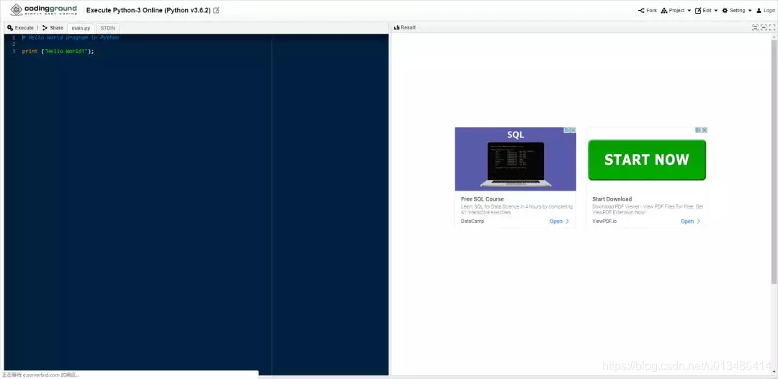
Task: Click the Project hierarchy icon
Action: click(x=664, y=10)
